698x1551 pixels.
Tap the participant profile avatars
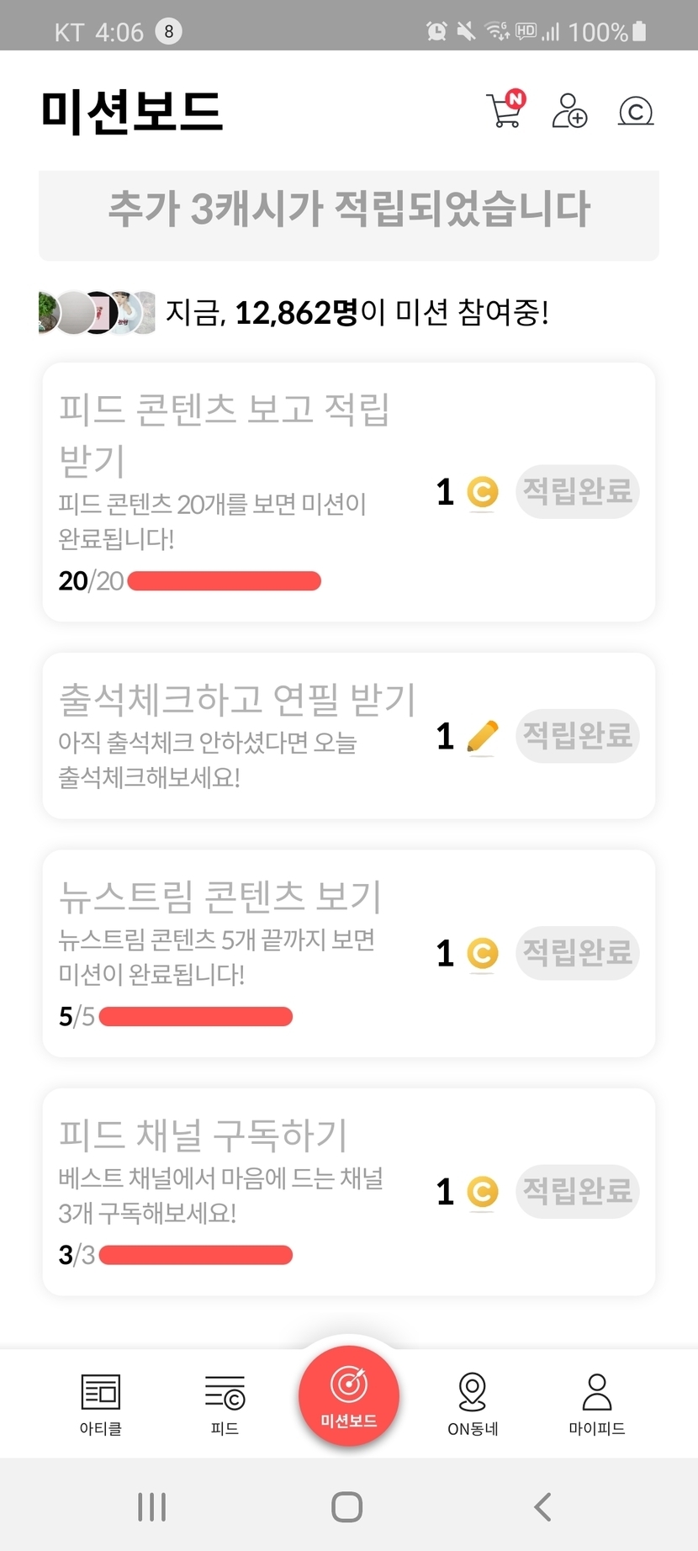[98, 313]
